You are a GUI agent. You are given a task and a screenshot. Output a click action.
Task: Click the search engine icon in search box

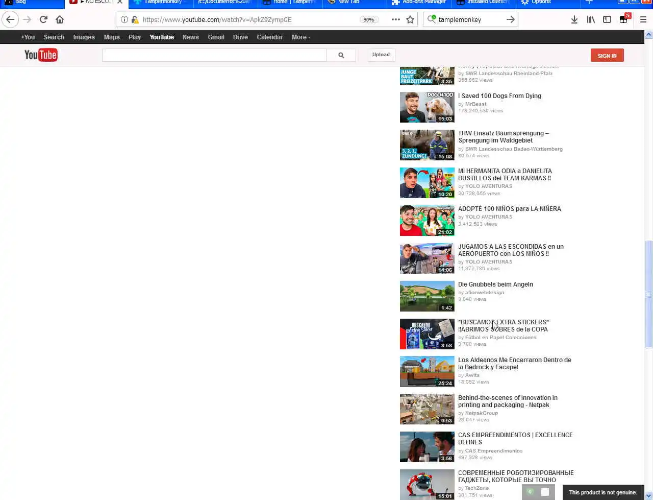[x=432, y=19]
